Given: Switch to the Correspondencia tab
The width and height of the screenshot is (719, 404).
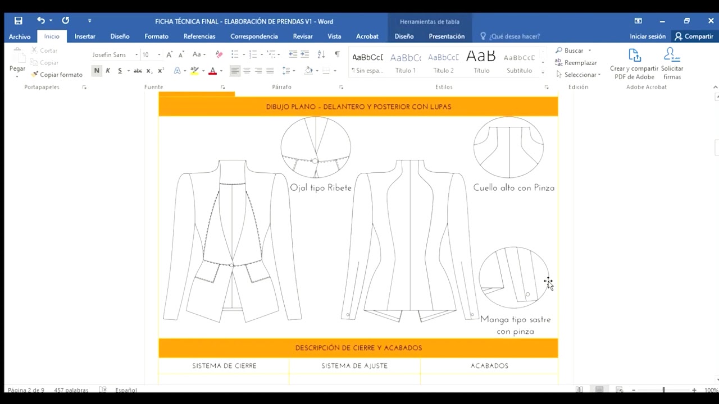Looking at the screenshot, I should (254, 36).
